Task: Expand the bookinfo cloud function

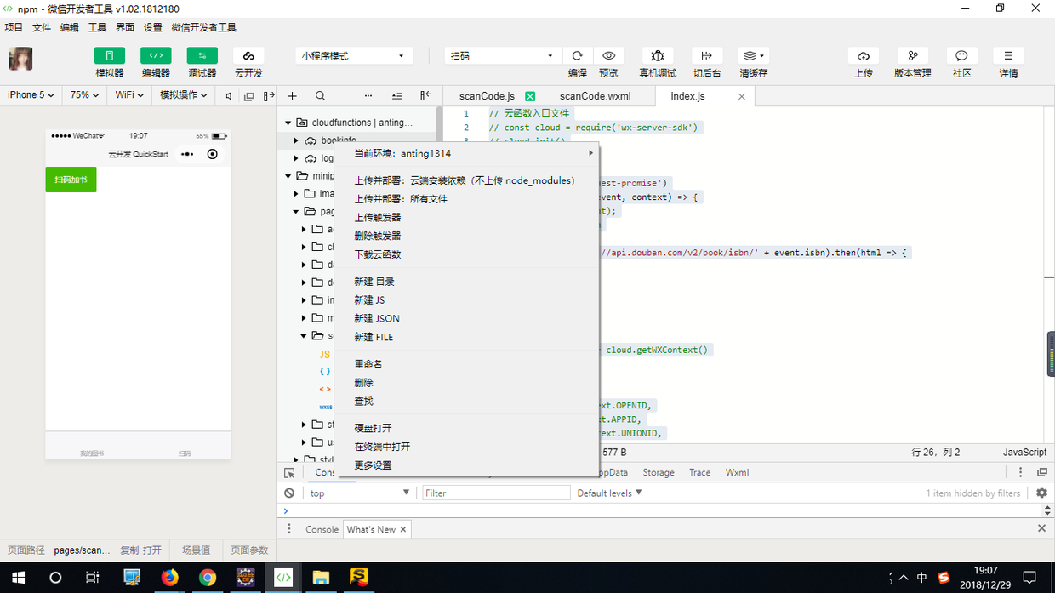Action: tap(297, 140)
